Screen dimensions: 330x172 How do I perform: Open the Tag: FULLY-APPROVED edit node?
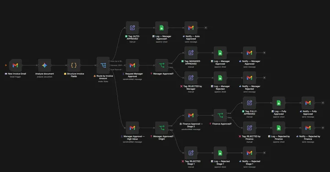(249, 102)
